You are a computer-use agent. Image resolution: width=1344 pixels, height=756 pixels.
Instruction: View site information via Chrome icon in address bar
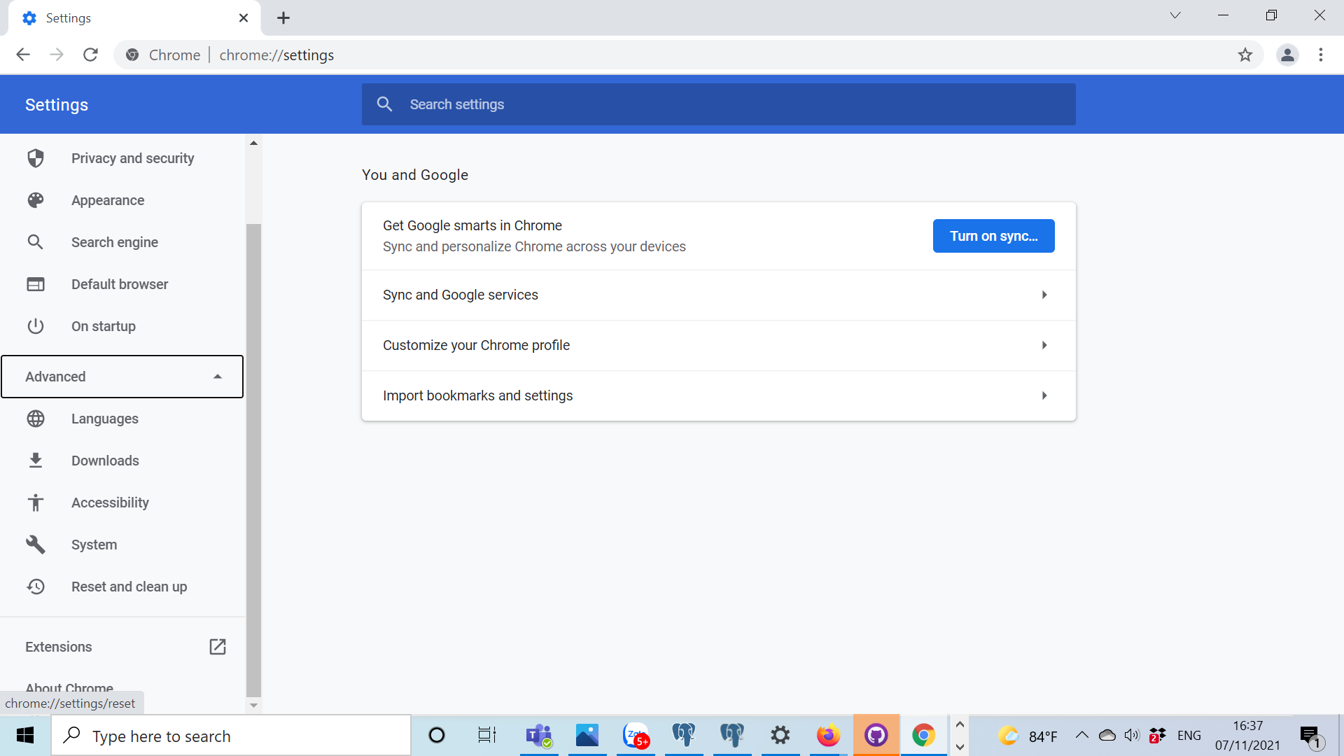pos(132,55)
